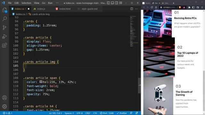205x115 pixels.
Task: Split the editor to the right
Action: [132, 9]
